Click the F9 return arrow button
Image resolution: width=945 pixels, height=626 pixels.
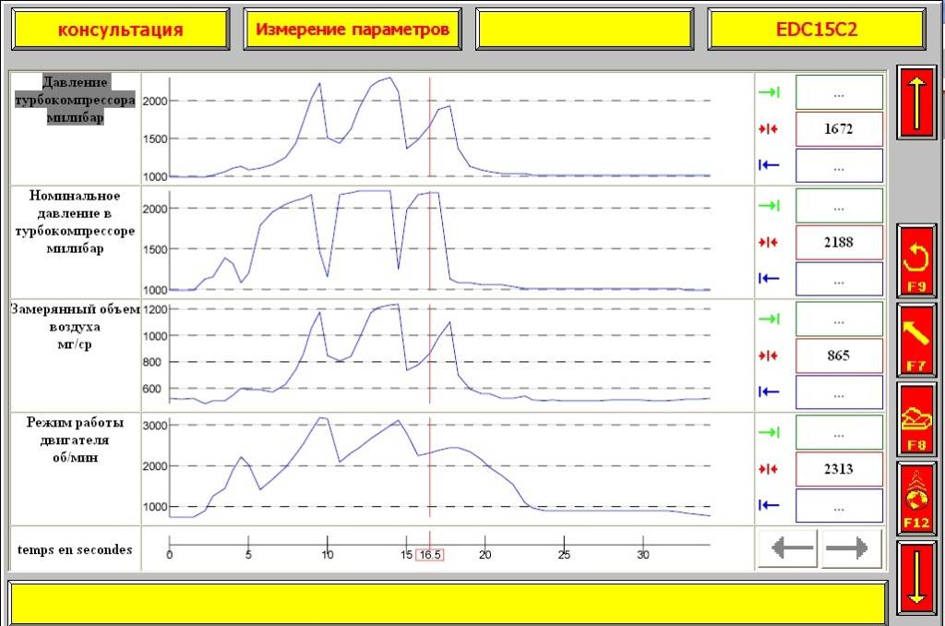pyautogui.click(x=915, y=260)
